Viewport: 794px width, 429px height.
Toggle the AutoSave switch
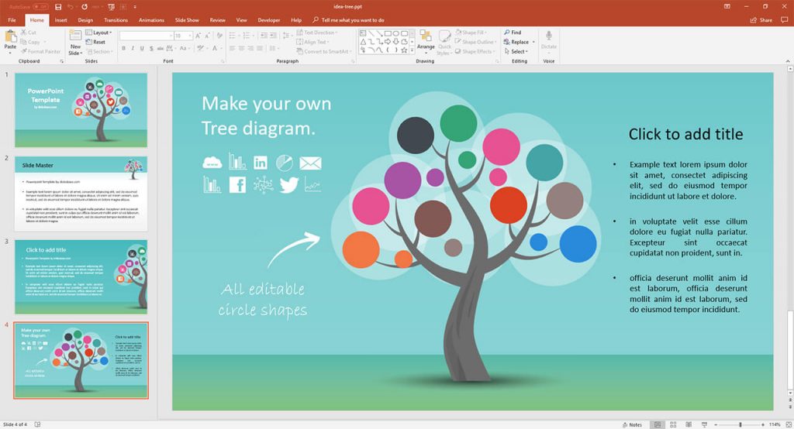click(x=39, y=6)
